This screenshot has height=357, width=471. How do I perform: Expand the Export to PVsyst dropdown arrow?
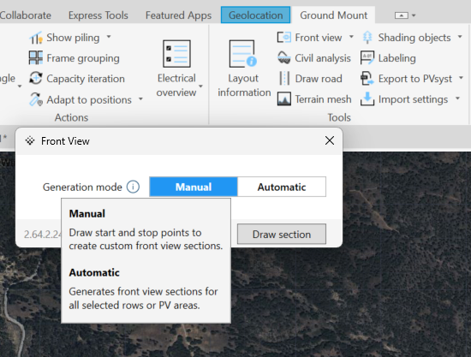point(461,78)
